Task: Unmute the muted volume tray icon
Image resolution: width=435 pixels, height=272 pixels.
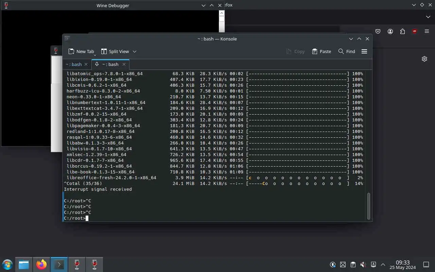Action: (363, 265)
